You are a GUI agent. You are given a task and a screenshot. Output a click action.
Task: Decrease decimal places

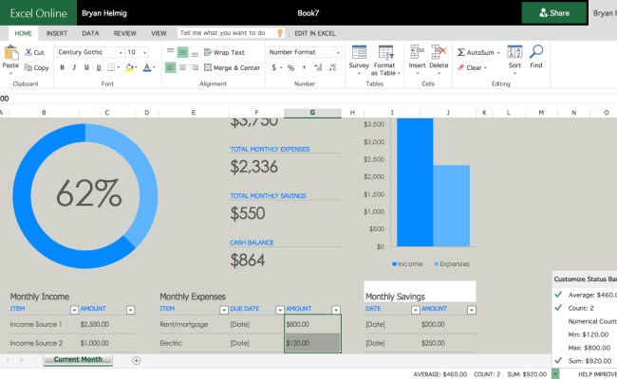pos(332,67)
